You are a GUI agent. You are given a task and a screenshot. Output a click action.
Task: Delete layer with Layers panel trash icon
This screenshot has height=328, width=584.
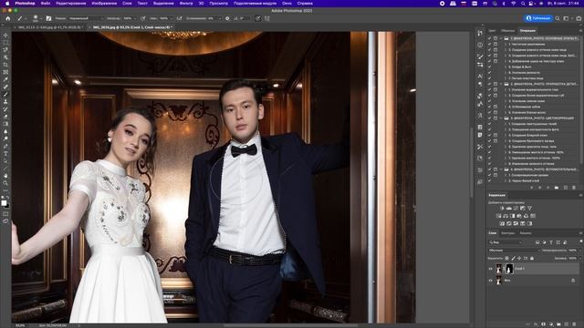pos(574,324)
